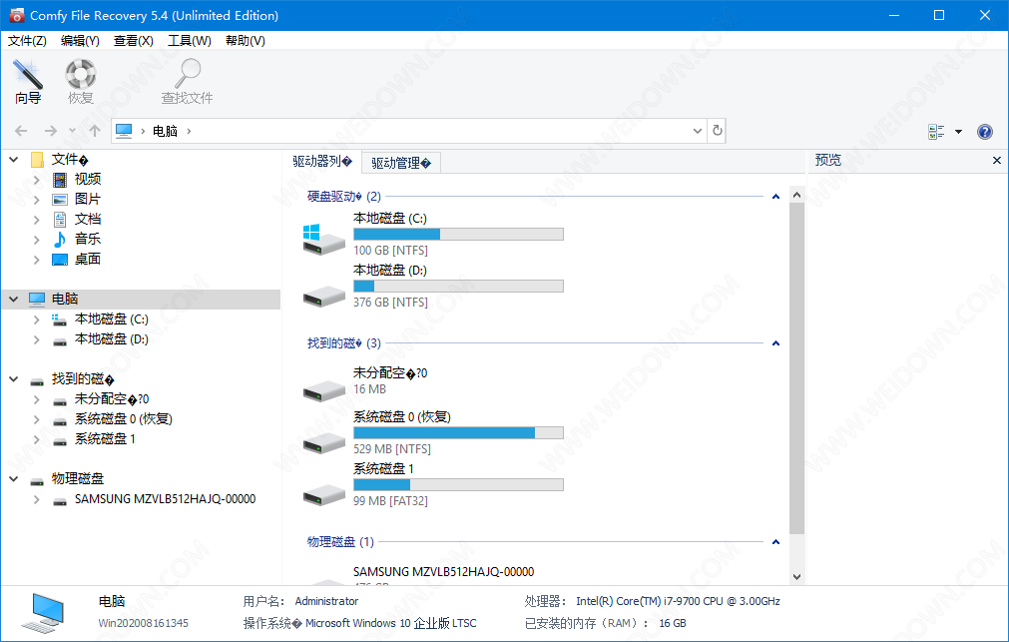Click 电脑 breadcrumb in address bar
The image size is (1009, 642).
[165, 131]
